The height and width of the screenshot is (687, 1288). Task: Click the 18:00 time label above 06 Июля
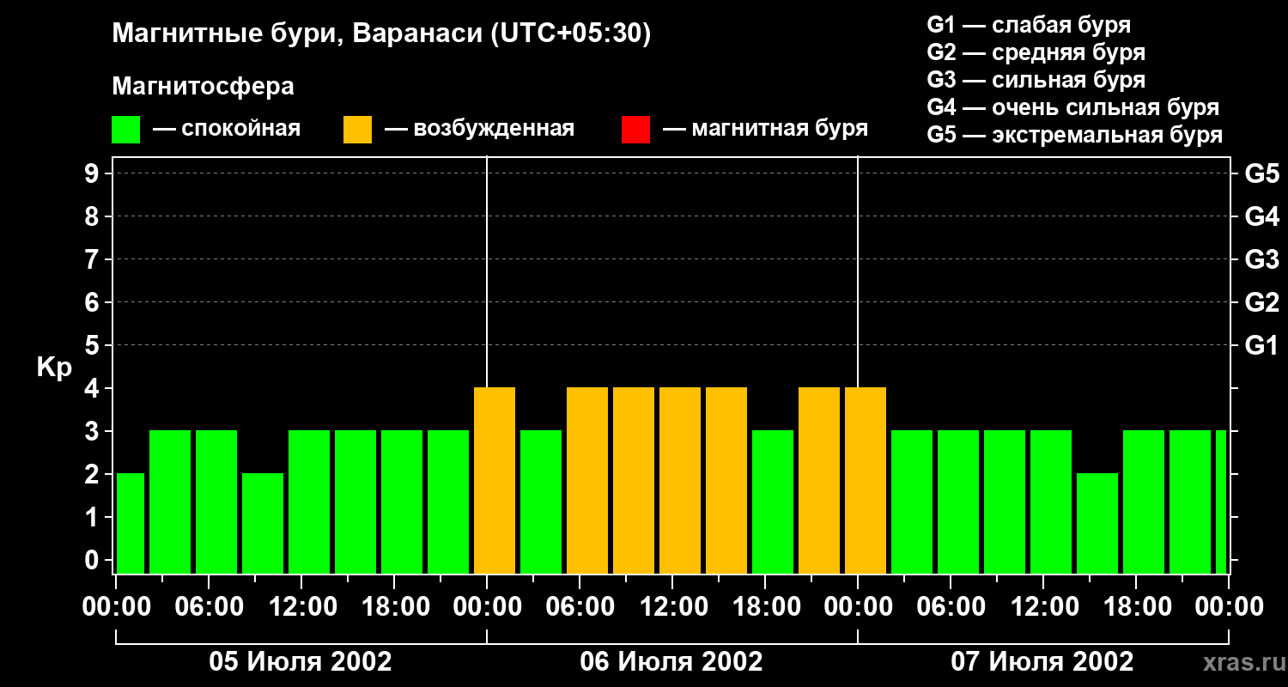point(765,607)
